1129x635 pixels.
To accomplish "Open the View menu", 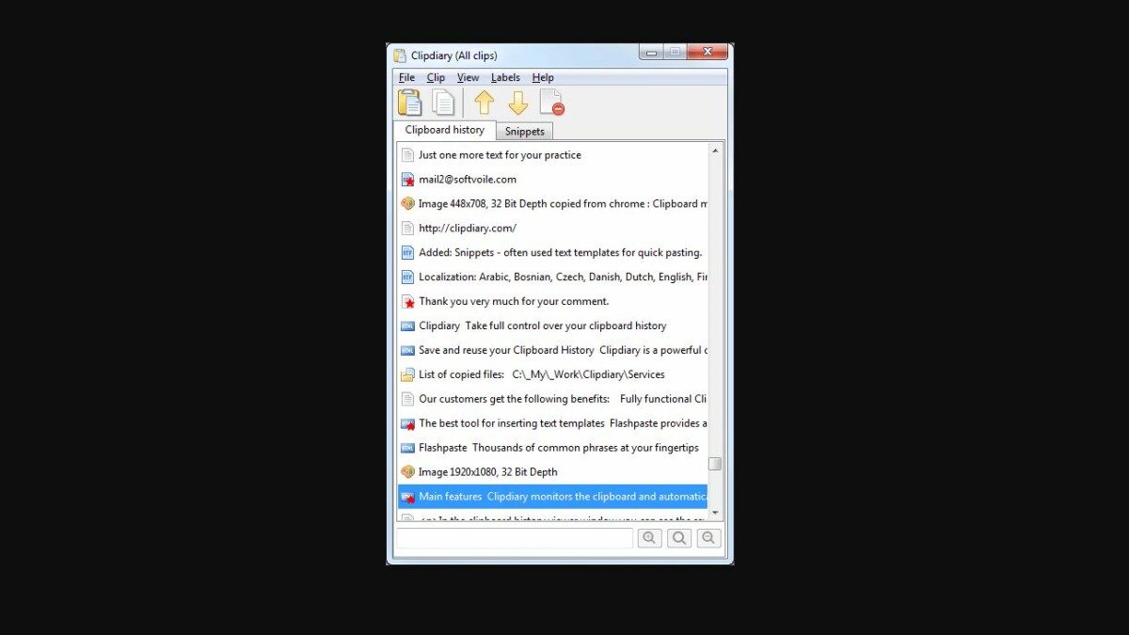I will (468, 77).
